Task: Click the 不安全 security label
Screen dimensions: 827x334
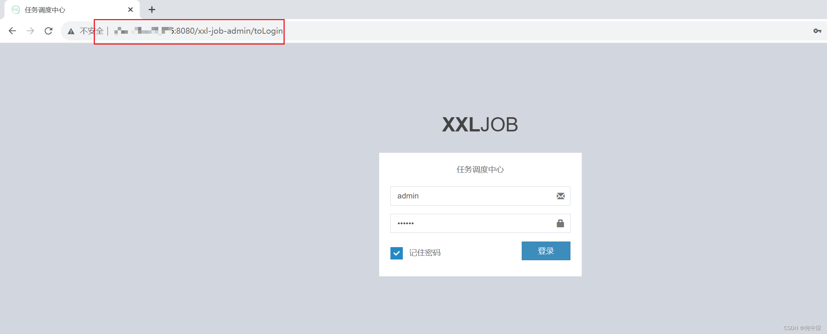Action: click(x=92, y=31)
